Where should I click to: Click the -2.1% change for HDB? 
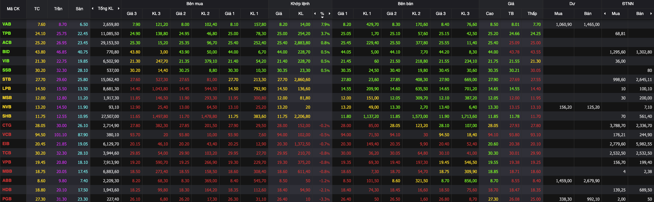click(324, 190)
